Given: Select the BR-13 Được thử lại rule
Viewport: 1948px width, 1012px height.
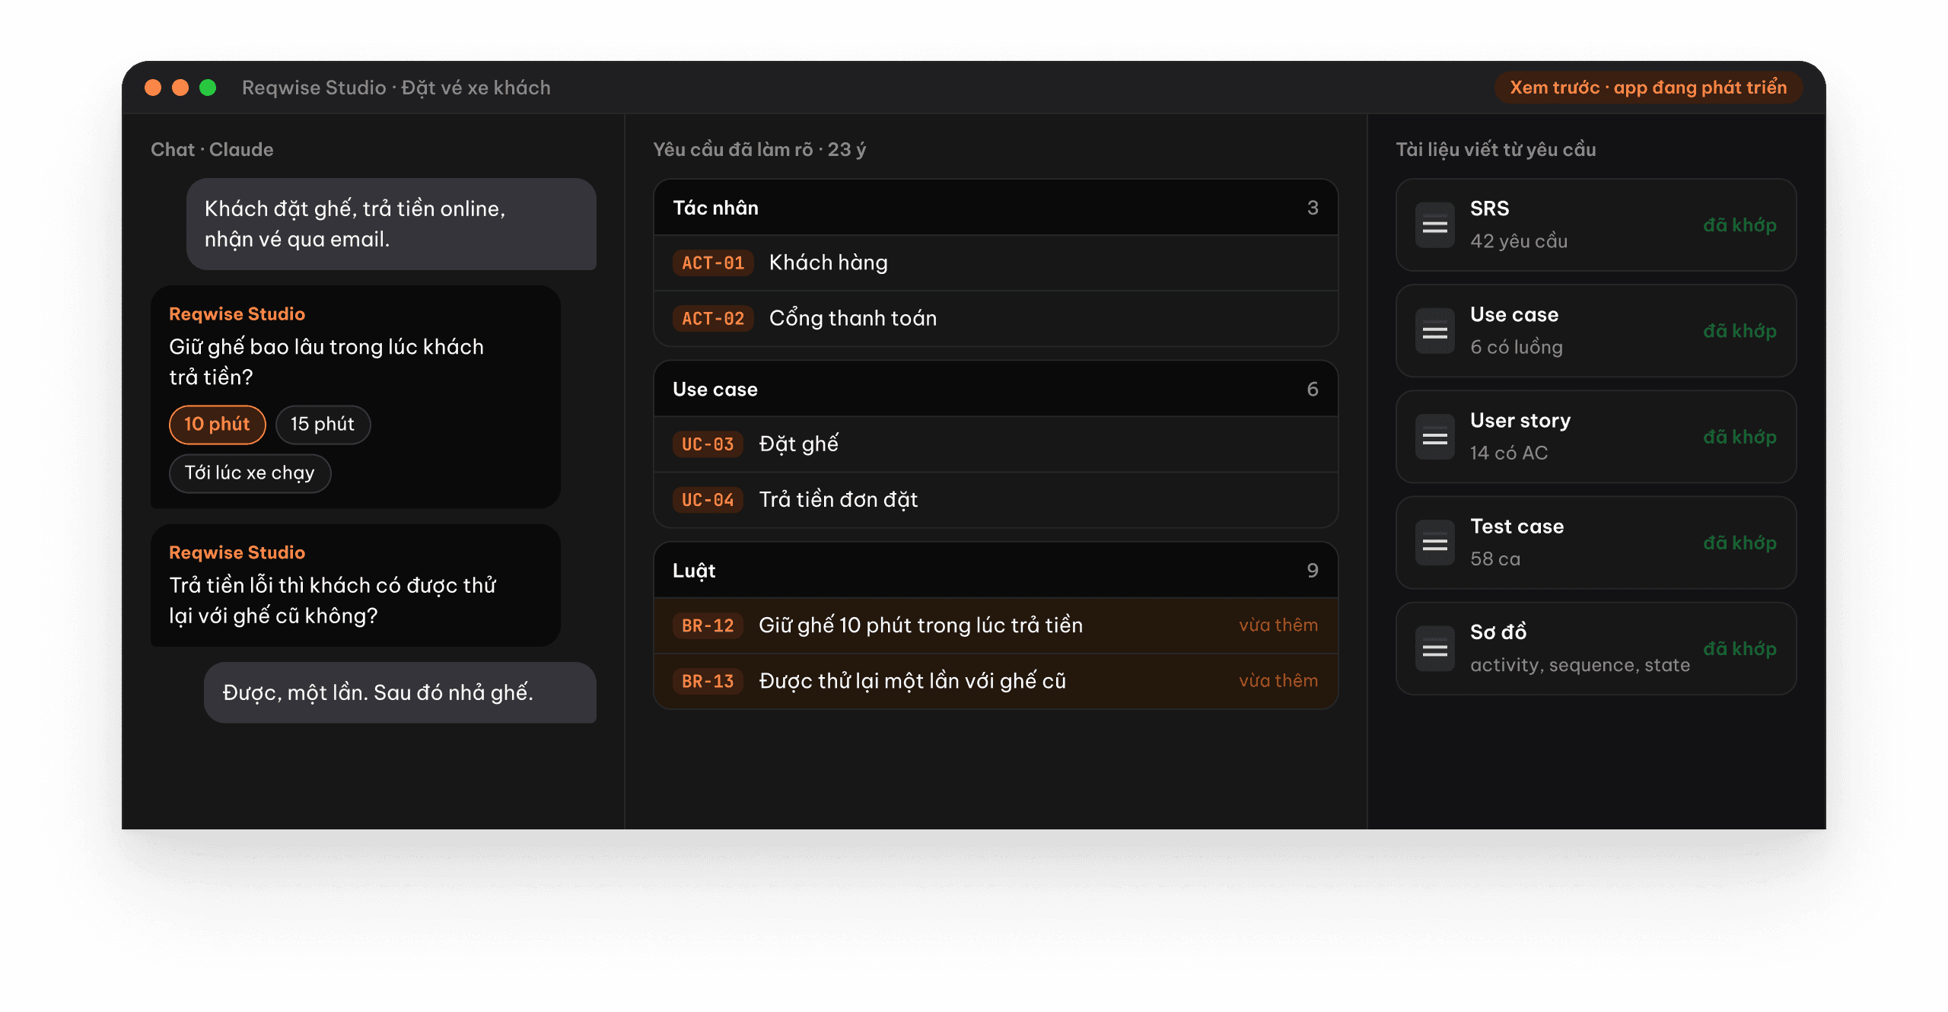Looking at the screenshot, I should pos(995,681).
